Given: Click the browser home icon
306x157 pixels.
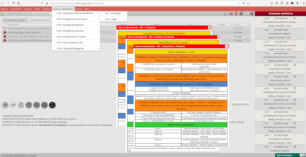Looking at the screenshot, I should pos(18,3).
